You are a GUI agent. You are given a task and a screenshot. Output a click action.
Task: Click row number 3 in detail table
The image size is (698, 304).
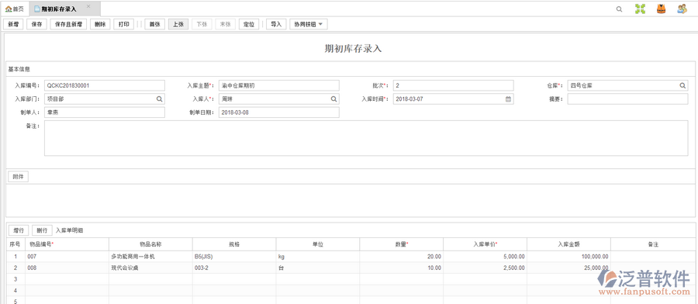[16, 279]
